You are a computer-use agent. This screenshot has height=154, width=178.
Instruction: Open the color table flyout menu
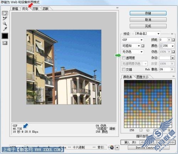coord(173,76)
